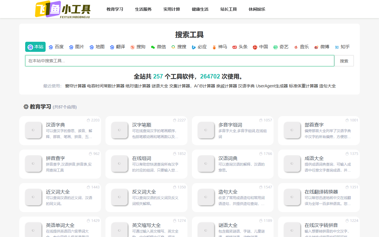Open the 生活服务 navigation menu

point(143,9)
